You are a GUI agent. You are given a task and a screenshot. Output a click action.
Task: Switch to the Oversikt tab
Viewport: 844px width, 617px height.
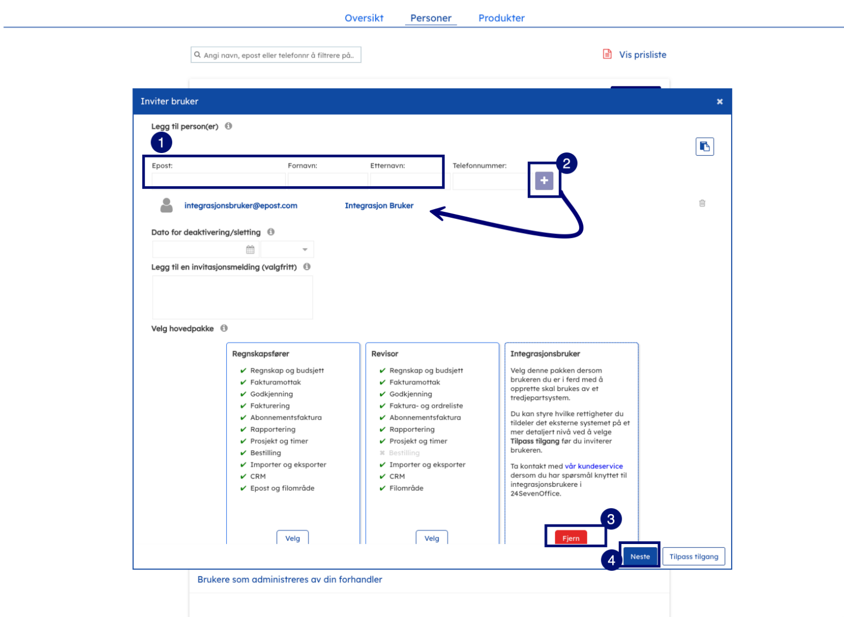click(x=364, y=18)
